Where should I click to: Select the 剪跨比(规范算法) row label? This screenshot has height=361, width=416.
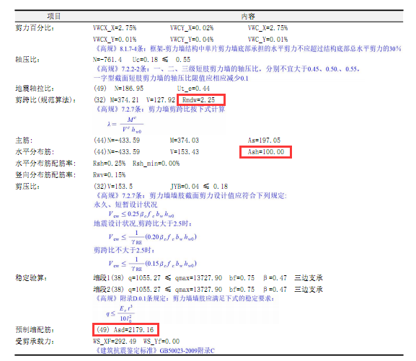pyautogui.click(x=45, y=100)
